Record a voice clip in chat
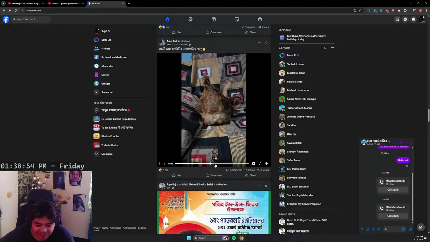Image resolution: width=430 pixels, height=242 pixels. pyautogui.click(x=362, y=229)
